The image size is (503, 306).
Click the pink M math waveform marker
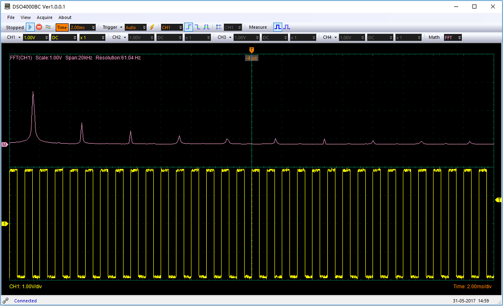tap(4, 144)
